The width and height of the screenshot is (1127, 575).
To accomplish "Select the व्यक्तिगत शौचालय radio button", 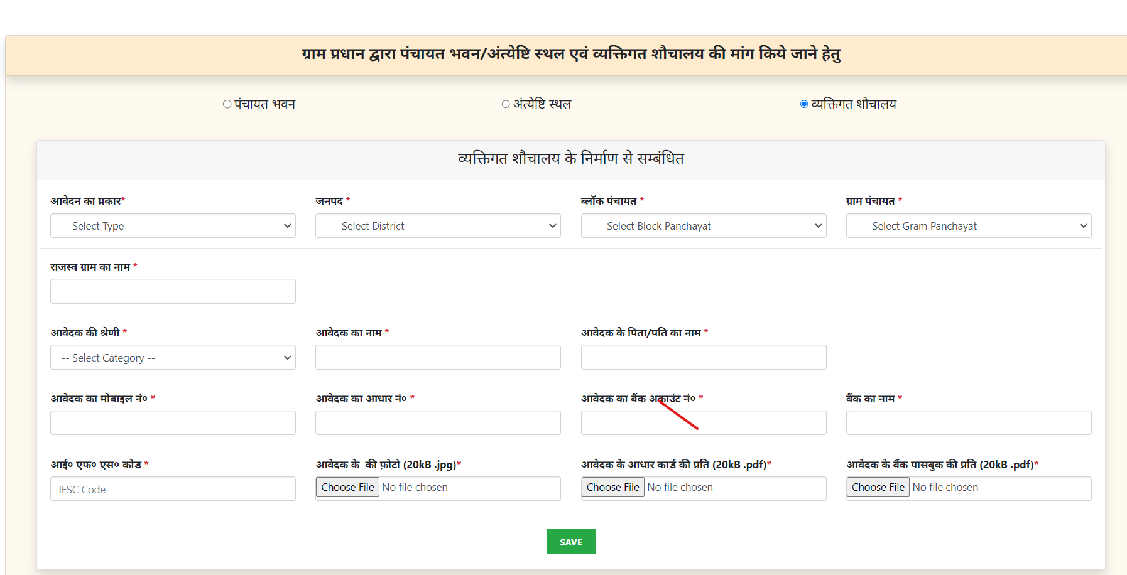I will 803,104.
